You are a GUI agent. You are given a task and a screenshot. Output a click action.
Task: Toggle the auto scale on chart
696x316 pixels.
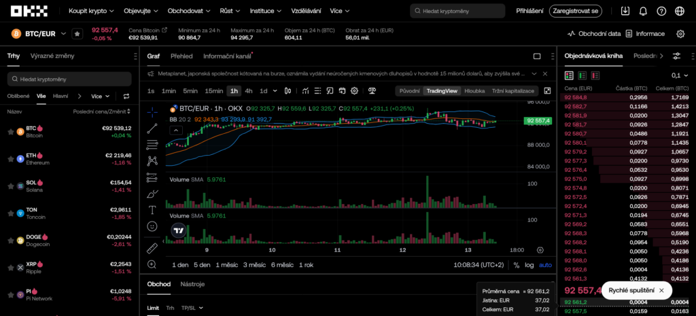pos(546,265)
